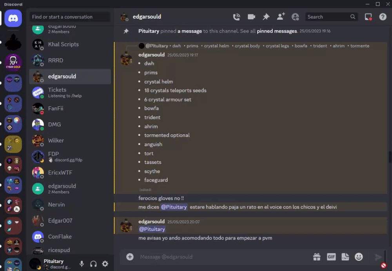Image resolution: width=392 pixels, height=271 pixels.
Task: Open Discord home direct messages button
Action: [13, 18]
